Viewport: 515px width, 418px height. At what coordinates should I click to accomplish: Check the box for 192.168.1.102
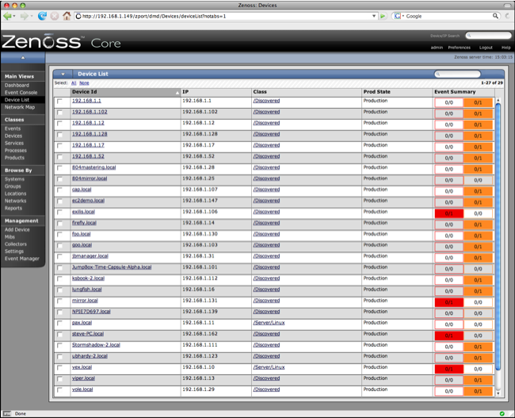click(59, 113)
